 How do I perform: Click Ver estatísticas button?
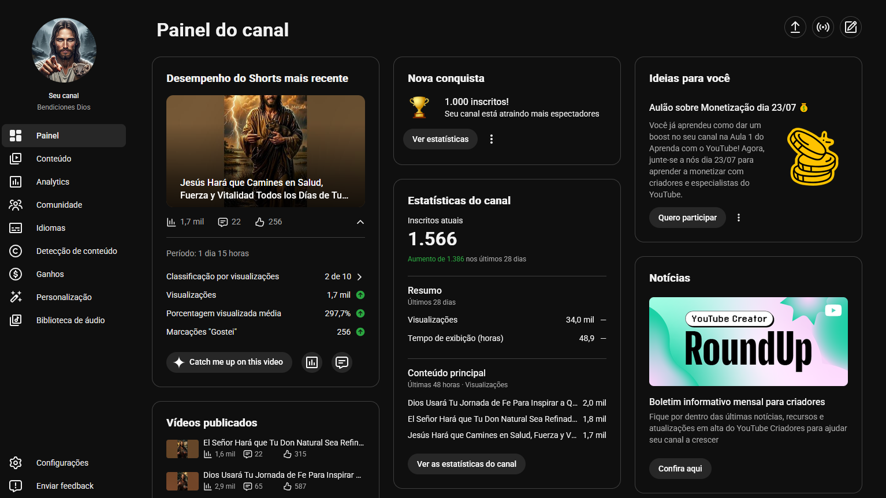(440, 139)
